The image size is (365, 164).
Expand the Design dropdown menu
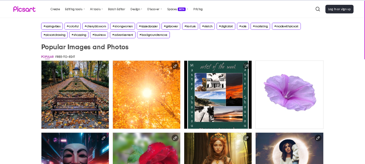coord(136,9)
